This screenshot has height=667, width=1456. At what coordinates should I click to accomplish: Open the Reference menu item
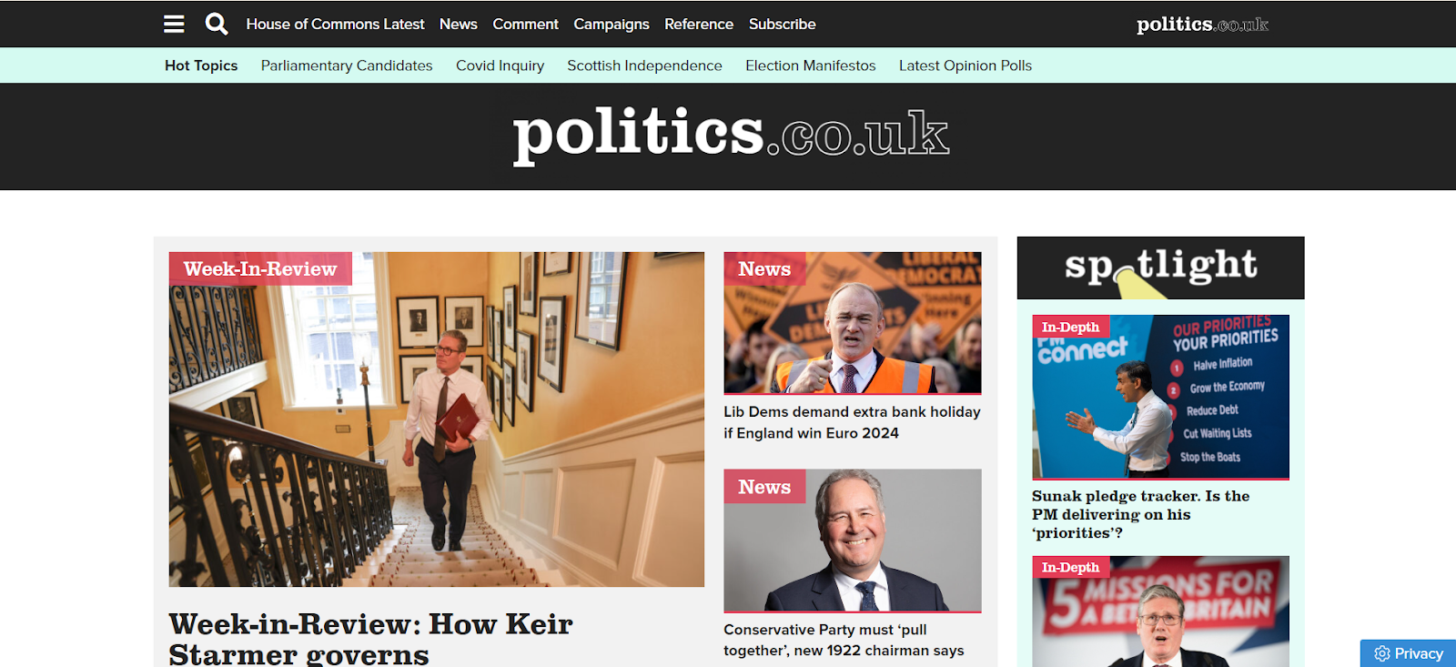tap(699, 24)
